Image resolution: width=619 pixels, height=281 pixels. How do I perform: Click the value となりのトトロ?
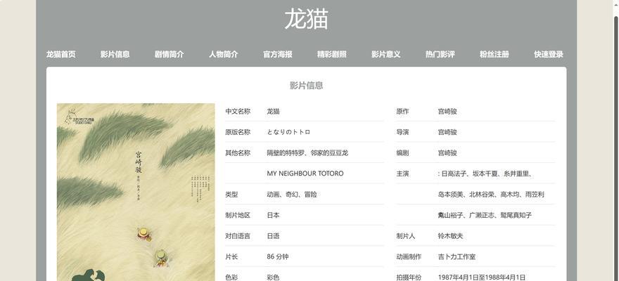(x=288, y=132)
